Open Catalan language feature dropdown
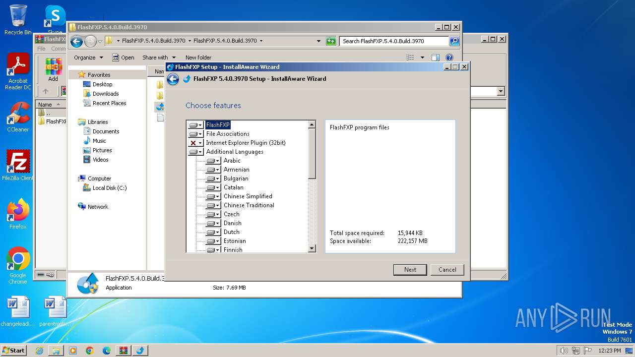 pyautogui.click(x=213, y=187)
